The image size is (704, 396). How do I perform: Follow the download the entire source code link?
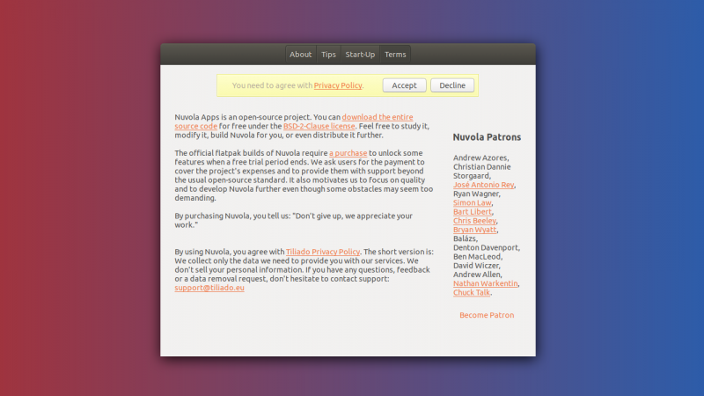(x=378, y=117)
